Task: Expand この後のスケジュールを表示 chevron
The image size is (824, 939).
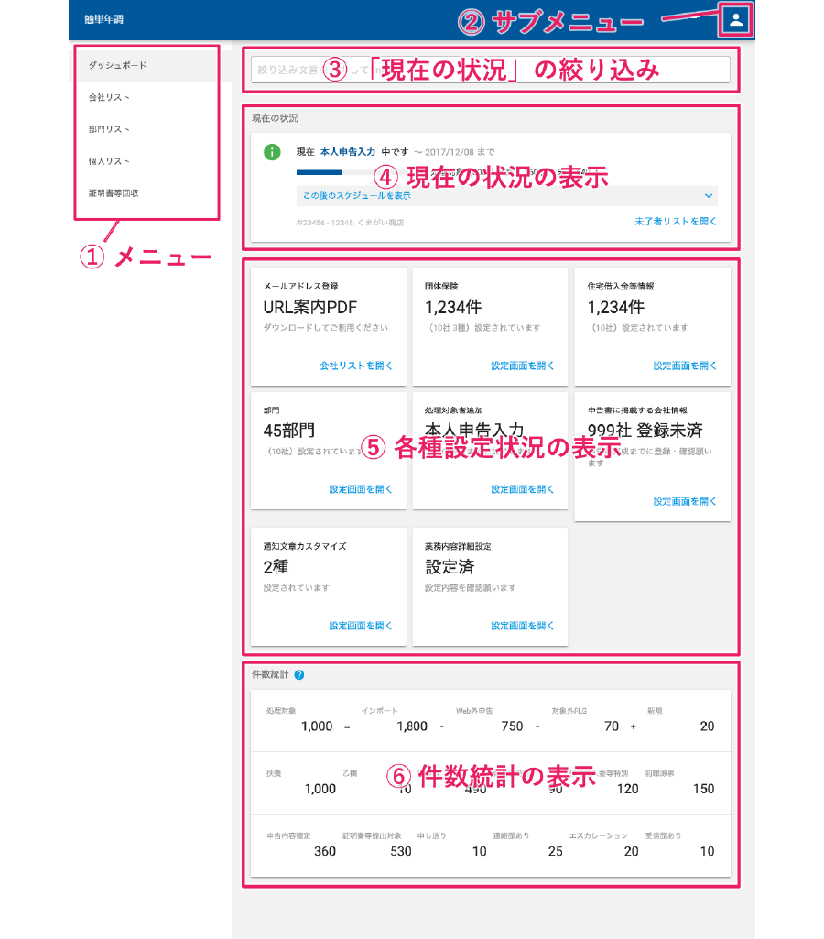Action: (710, 196)
